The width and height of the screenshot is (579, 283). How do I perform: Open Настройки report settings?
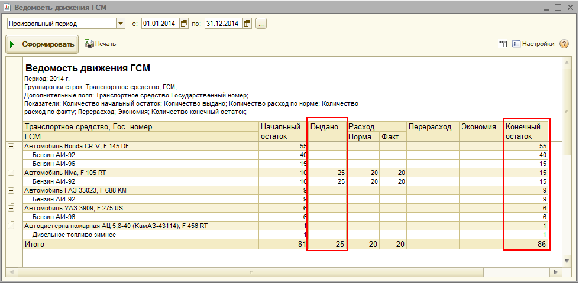533,44
